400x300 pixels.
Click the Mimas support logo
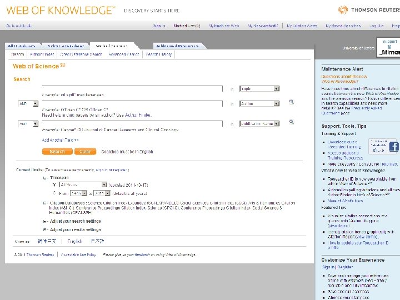[x=389, y=47]
